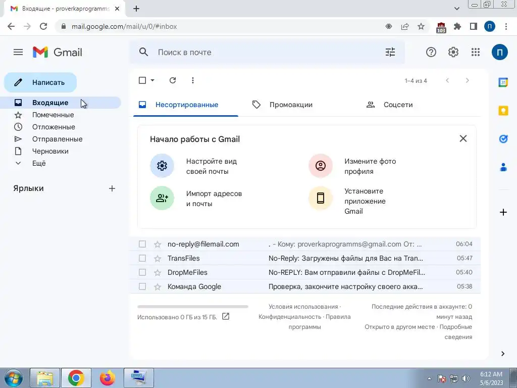
Task: Open the main menu hamburger icon
Action: tap(18, 52)
